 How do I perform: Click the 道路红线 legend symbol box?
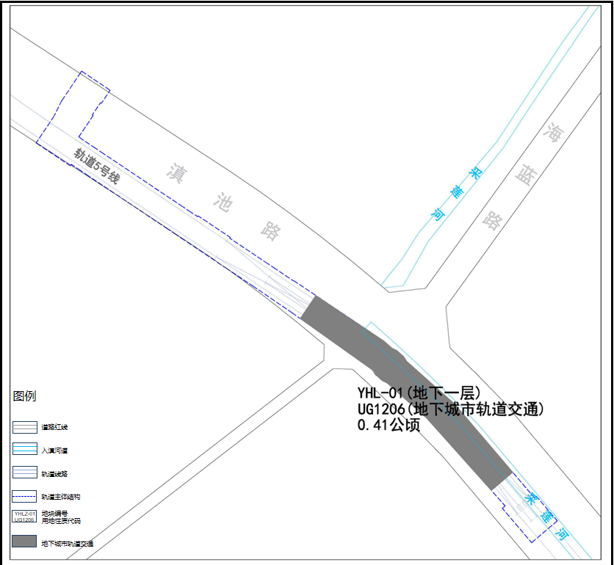(25, 427)
